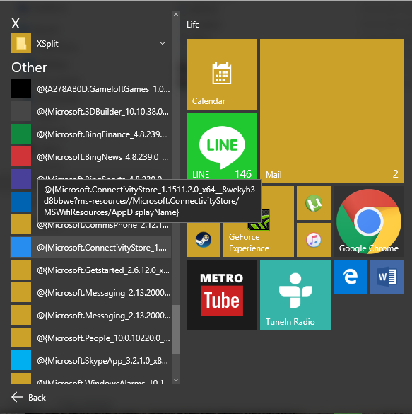Expand the XSplit folder chevron
Image resolution: width=412 pixels, height=414 pixels.
[x=163, y=43]
